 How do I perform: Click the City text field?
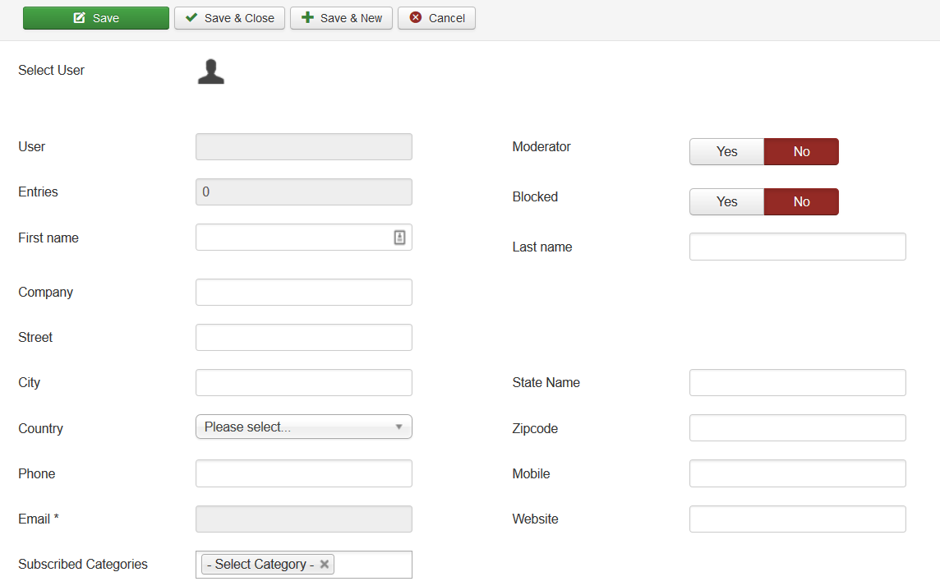[303, 382]
